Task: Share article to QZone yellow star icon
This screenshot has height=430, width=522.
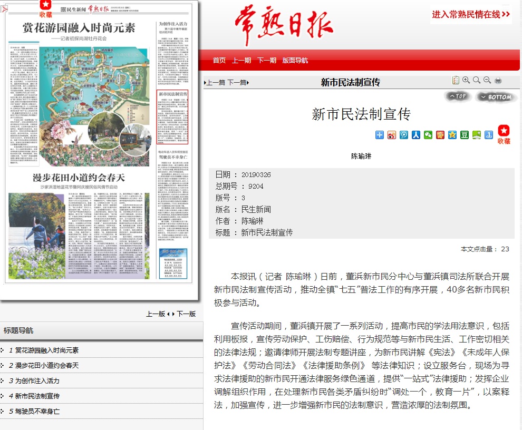Action: click(x=452, y=135)
